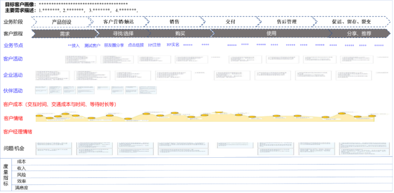The height and width of the screenshot is (193, 394).
Task: Select the 问题/机会 row label
Action: [x=14, y=148]
